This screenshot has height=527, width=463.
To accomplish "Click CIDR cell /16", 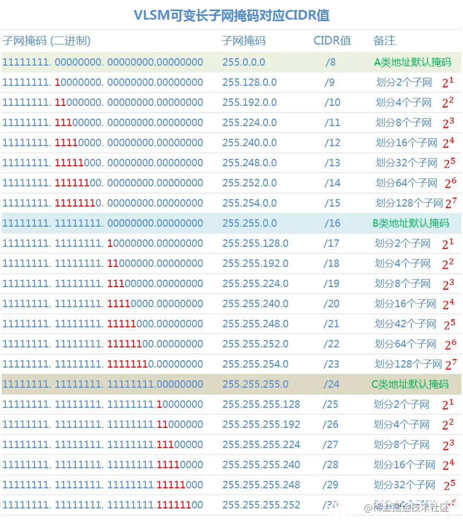I will pos(332,223).
